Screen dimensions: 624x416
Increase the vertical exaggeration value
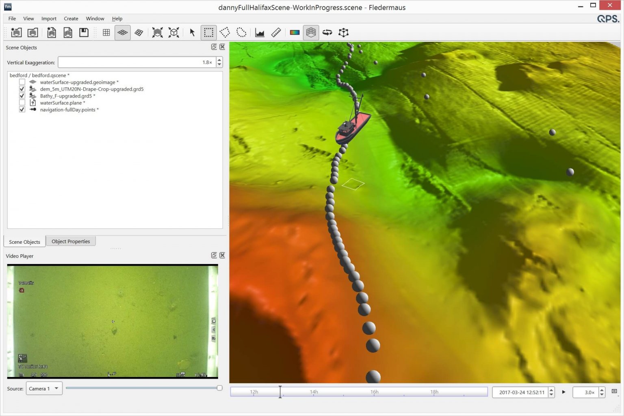[219, 60]
